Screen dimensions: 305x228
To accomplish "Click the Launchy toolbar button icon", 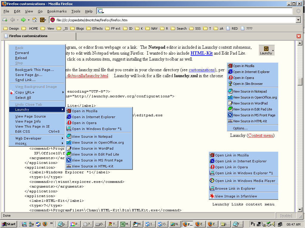I will pos(42,20).
